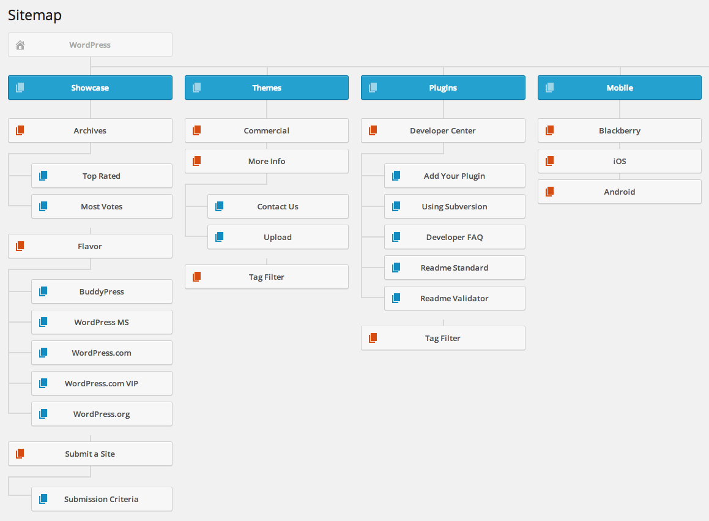Open the Android page
This screenshot has width=709, height=521.
coord(620,192)
